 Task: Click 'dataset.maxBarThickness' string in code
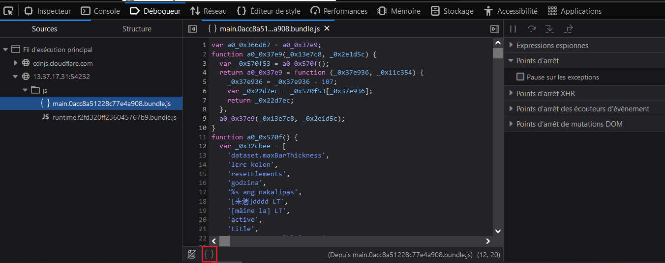(277, 155)
